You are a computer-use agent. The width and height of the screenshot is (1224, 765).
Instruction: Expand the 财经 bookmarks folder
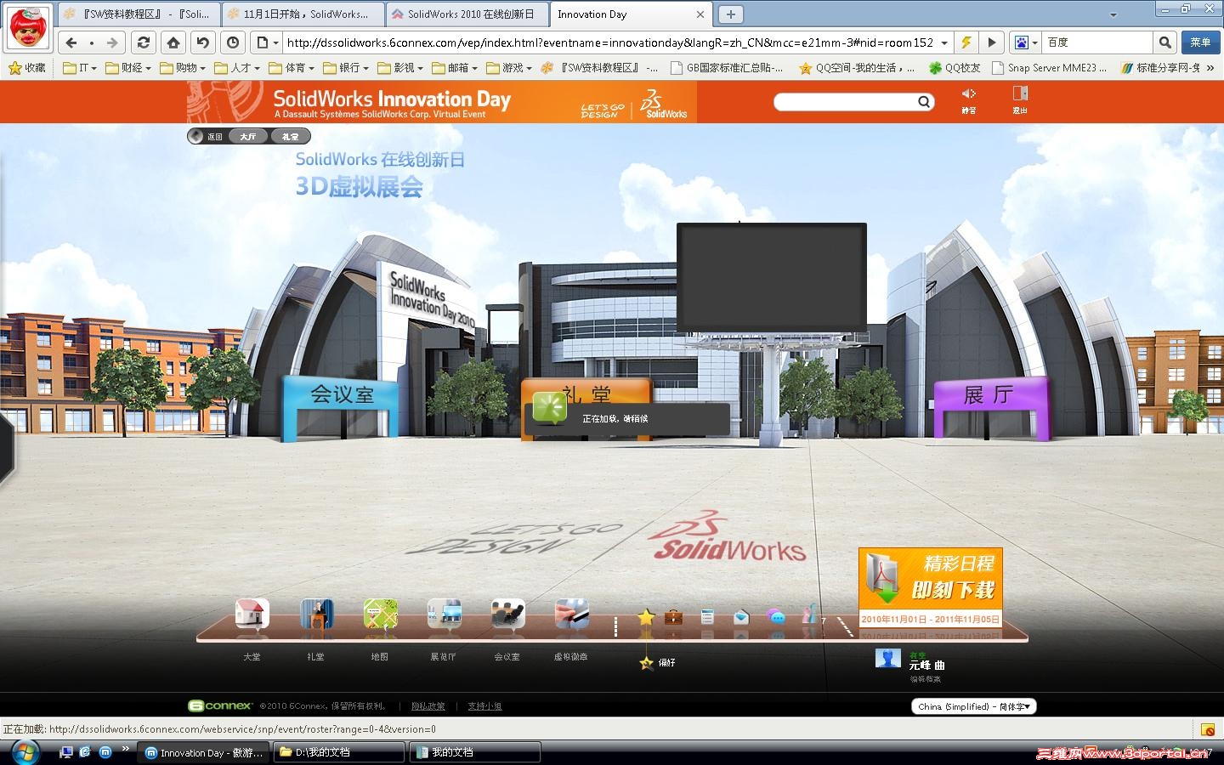(x=128, y=68)
